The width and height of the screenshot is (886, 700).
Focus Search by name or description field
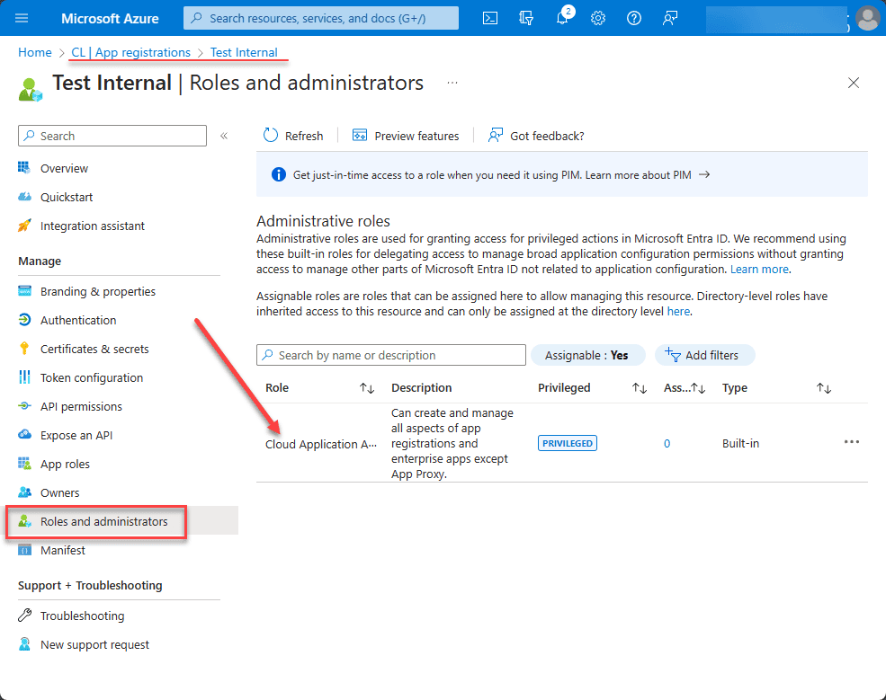click(x=391, y=355)
